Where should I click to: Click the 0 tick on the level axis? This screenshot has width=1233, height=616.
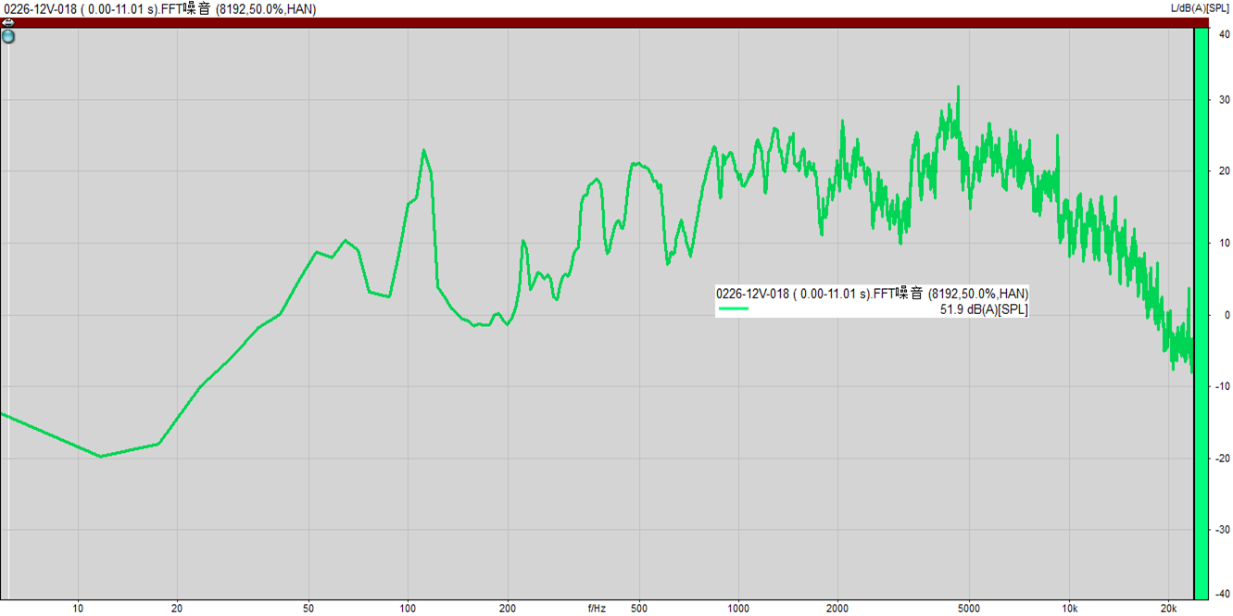(1227, 315)
